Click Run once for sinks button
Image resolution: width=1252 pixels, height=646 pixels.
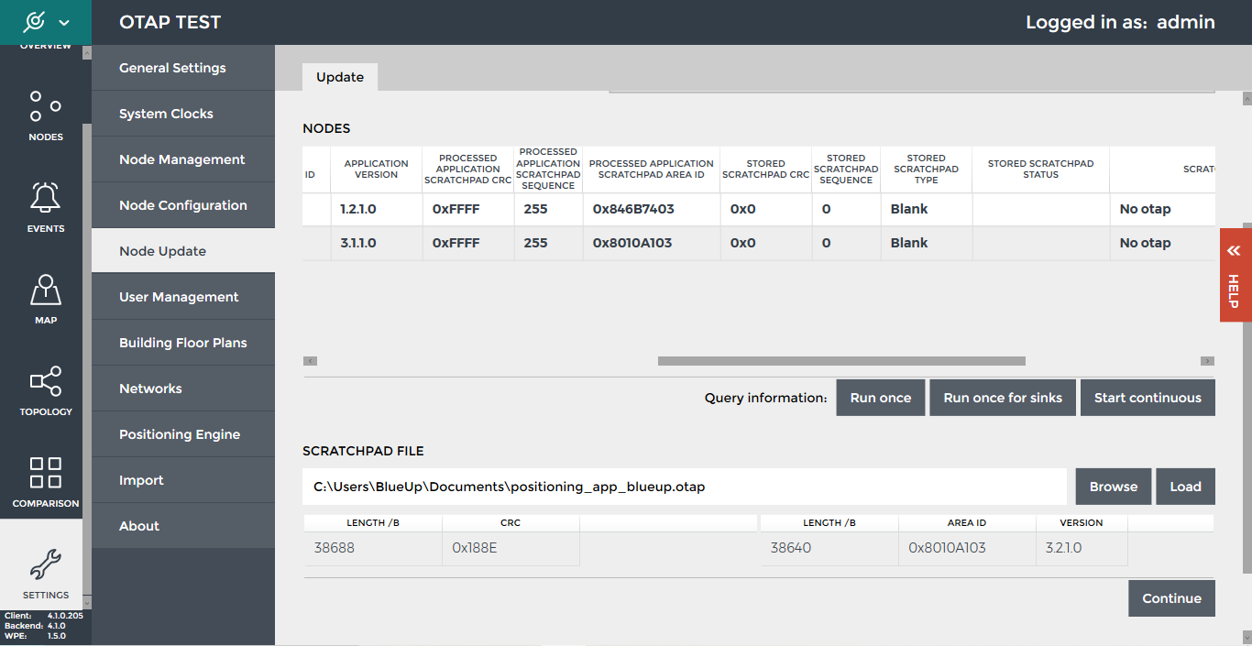[x=1003, y=398]
